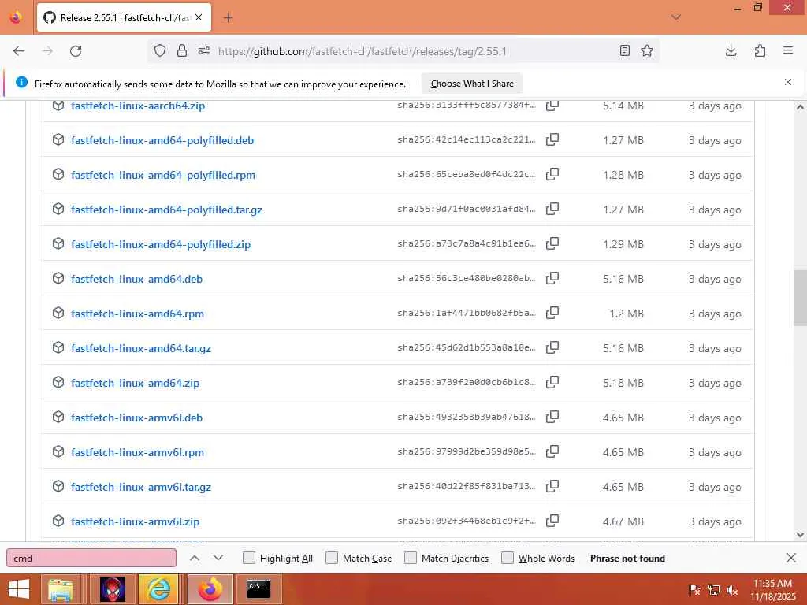
Task: Copy sha256 for fastfetch-linux-amd64-polyfilled.rpm
Action: click(x=552, y=174)
